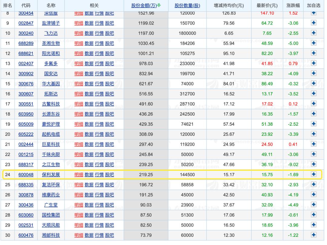The image size is (327, 245).
Task: Open 明细 link for 保利发展
Action: [79, 175]
